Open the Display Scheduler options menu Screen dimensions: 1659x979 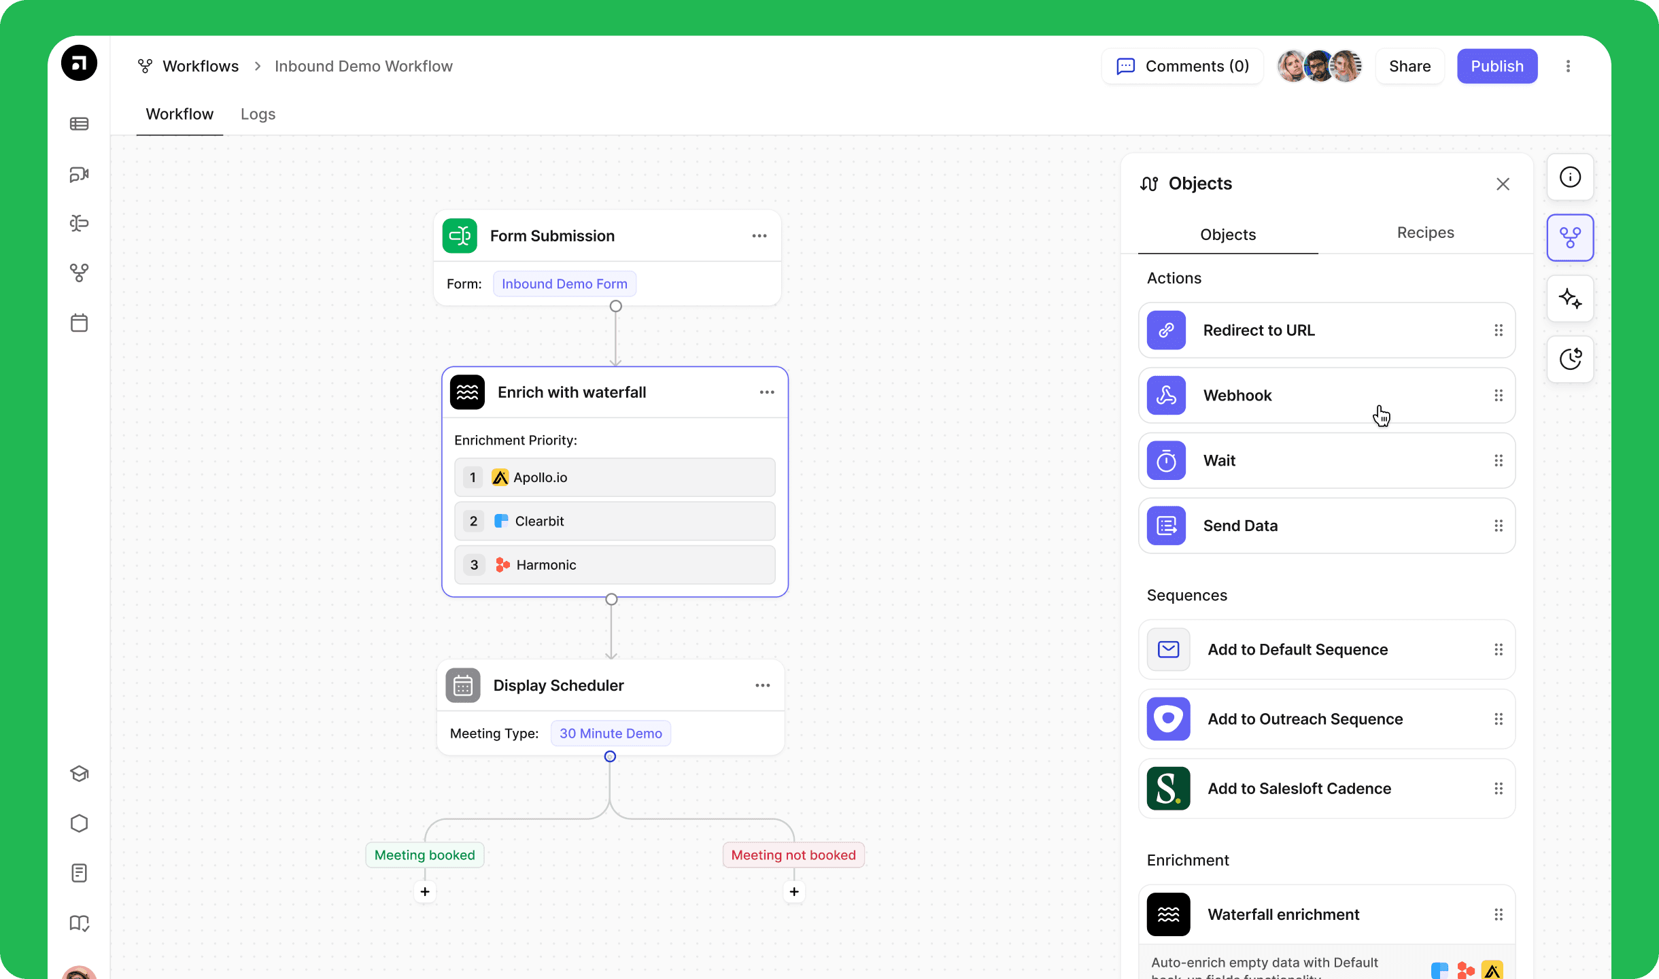762,685
